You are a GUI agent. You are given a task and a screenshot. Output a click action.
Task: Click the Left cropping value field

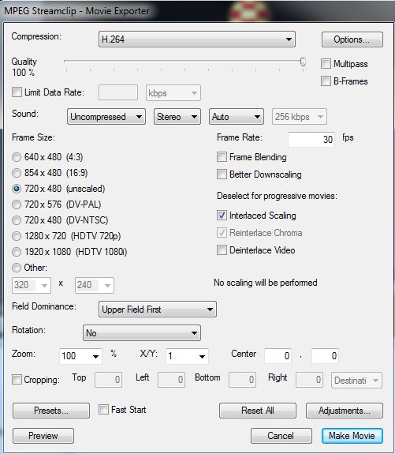coord(171,380)
